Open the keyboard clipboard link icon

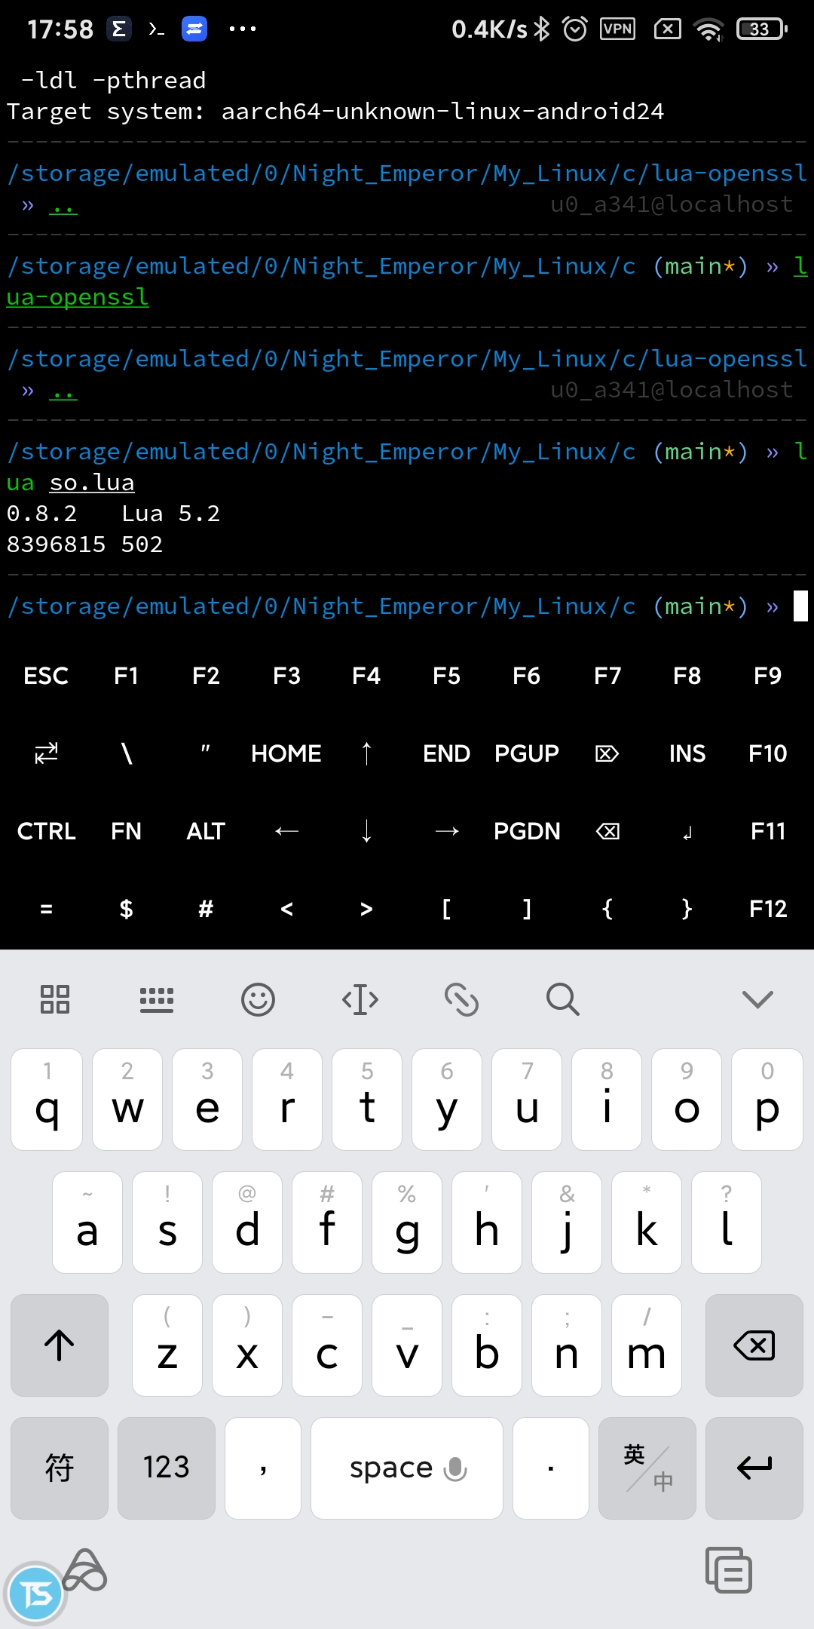click(461, 999)
